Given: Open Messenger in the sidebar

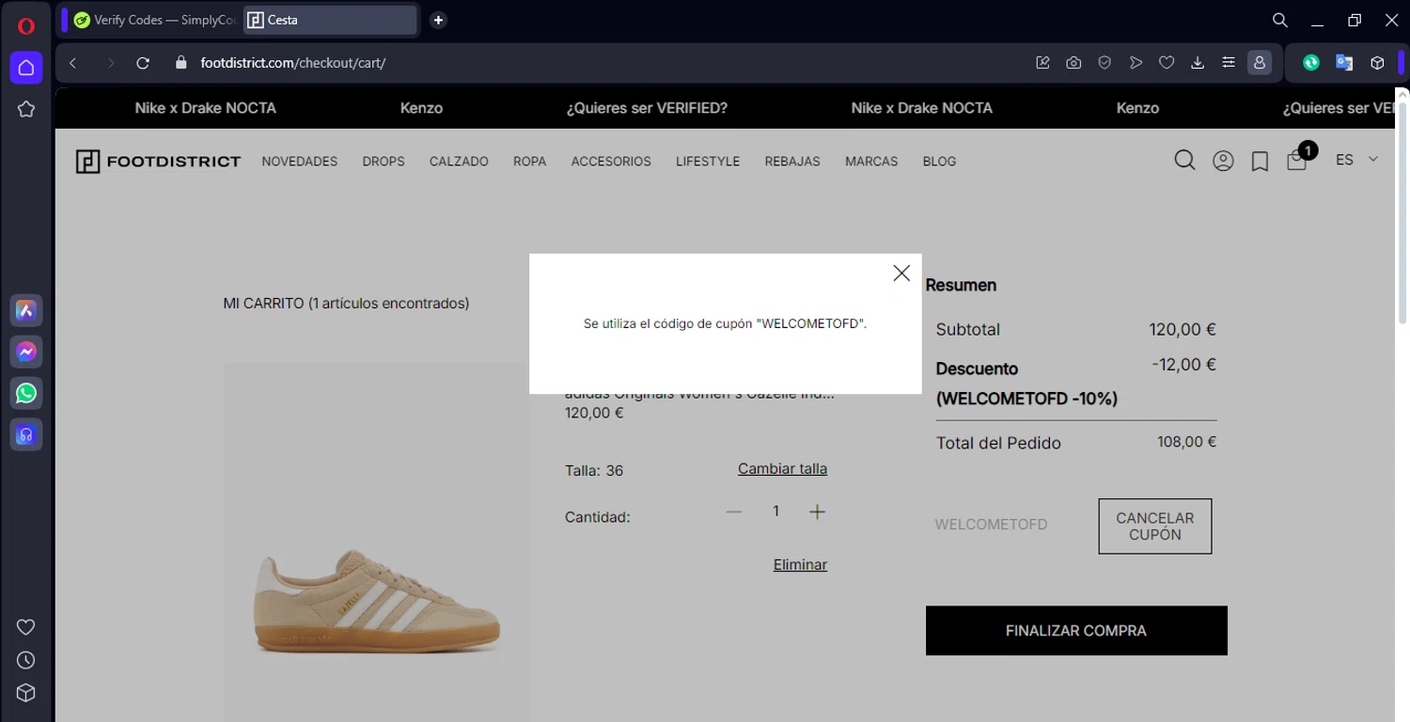Looking at the screenshot, I should (x=26, y=352).
